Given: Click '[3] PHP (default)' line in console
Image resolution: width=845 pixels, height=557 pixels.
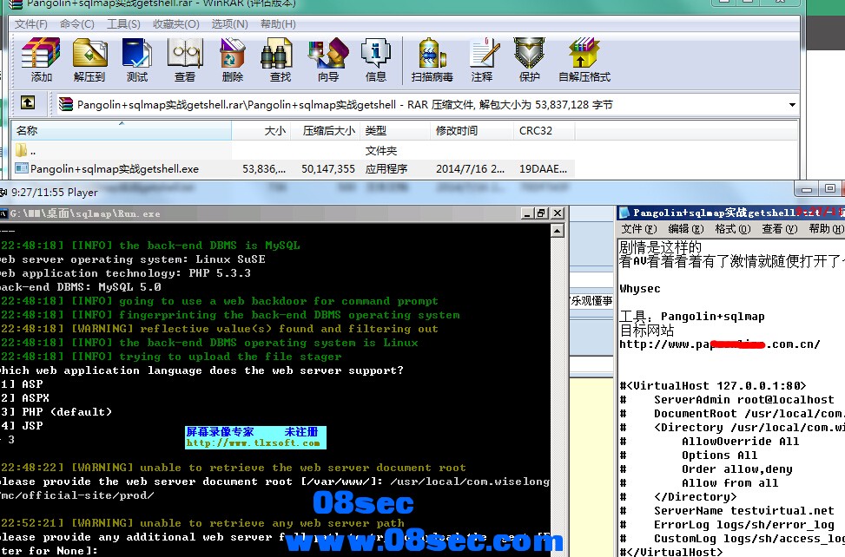Looking at the screenshot, I should tap(56, 412).
